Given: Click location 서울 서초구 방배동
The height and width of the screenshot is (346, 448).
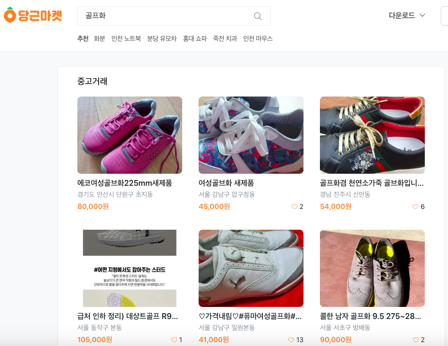Looking at the screenshot, I should (345, 328).
